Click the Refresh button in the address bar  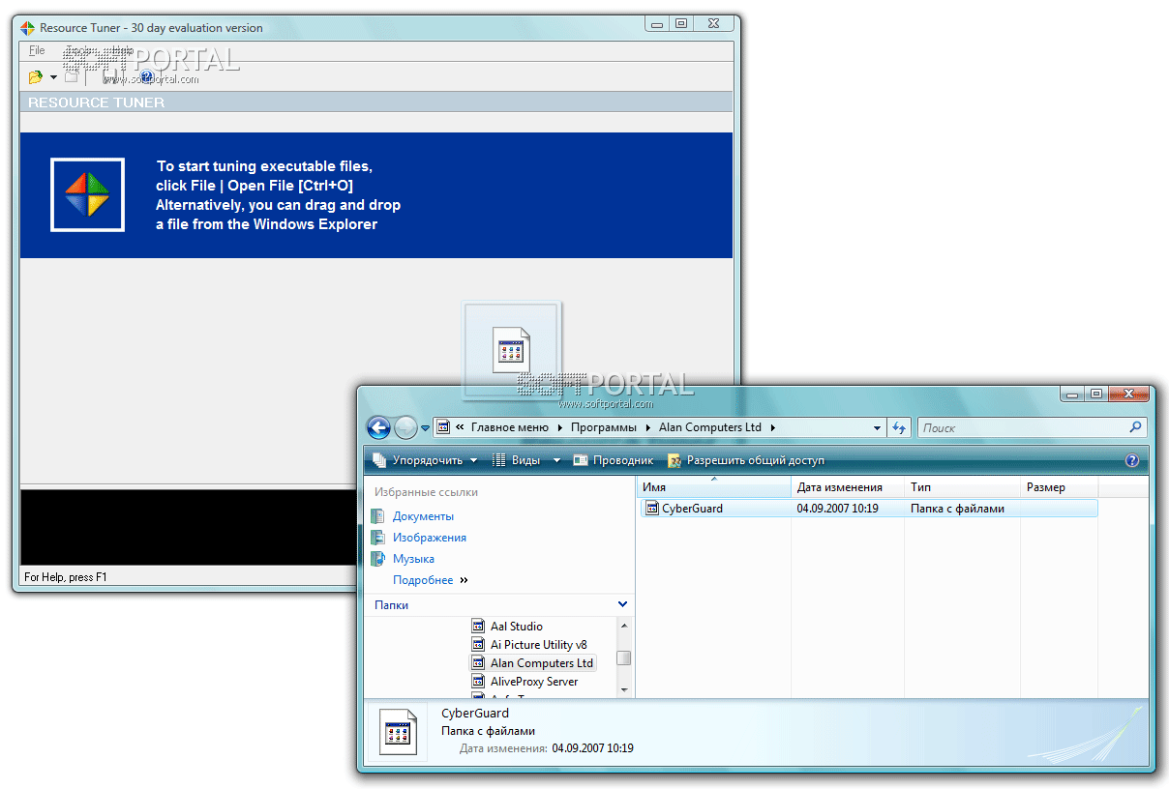tap(899, 427)
